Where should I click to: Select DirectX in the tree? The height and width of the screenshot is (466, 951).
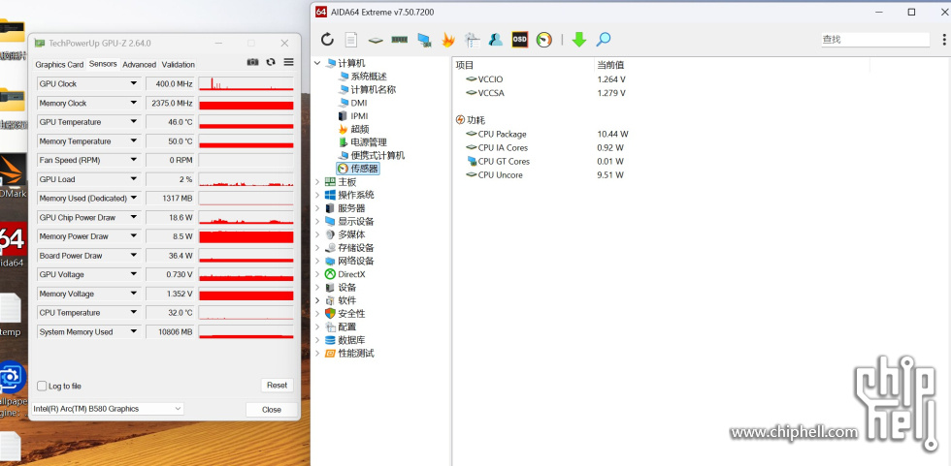tap(351, 274)
